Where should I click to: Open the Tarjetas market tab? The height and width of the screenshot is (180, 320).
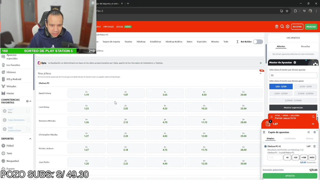128,42
